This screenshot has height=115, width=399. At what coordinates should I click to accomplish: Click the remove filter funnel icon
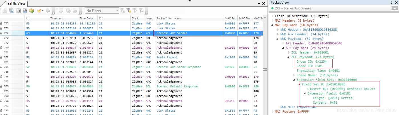coord(141,11)
